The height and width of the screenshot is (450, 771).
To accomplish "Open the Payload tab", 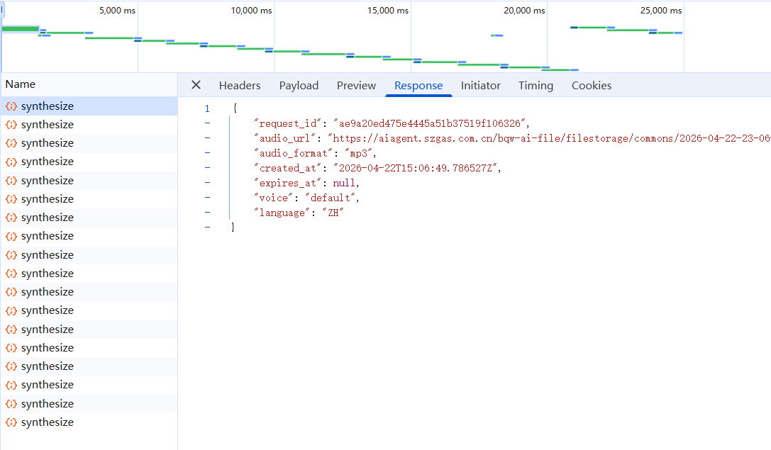I will coord(299,86).
